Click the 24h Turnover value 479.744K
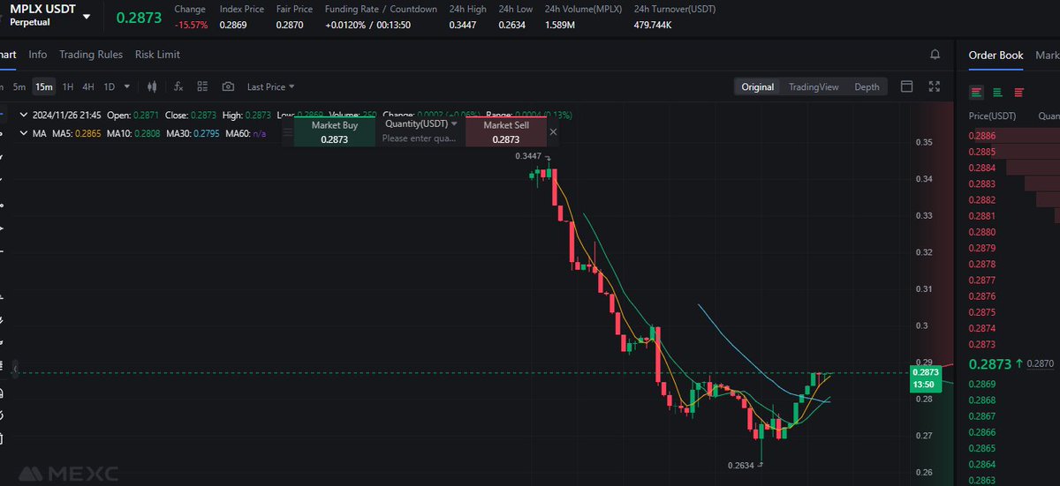The width and height of the screenshot is (1060, 486). pyautogui.click(x=653, y=25)
